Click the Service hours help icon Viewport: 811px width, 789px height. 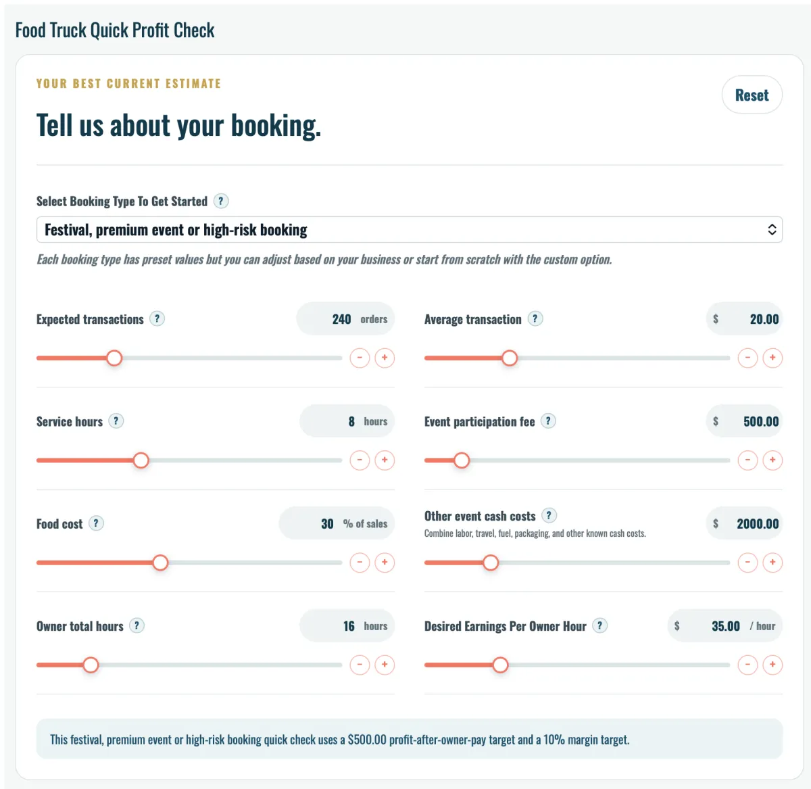(116, 421)
